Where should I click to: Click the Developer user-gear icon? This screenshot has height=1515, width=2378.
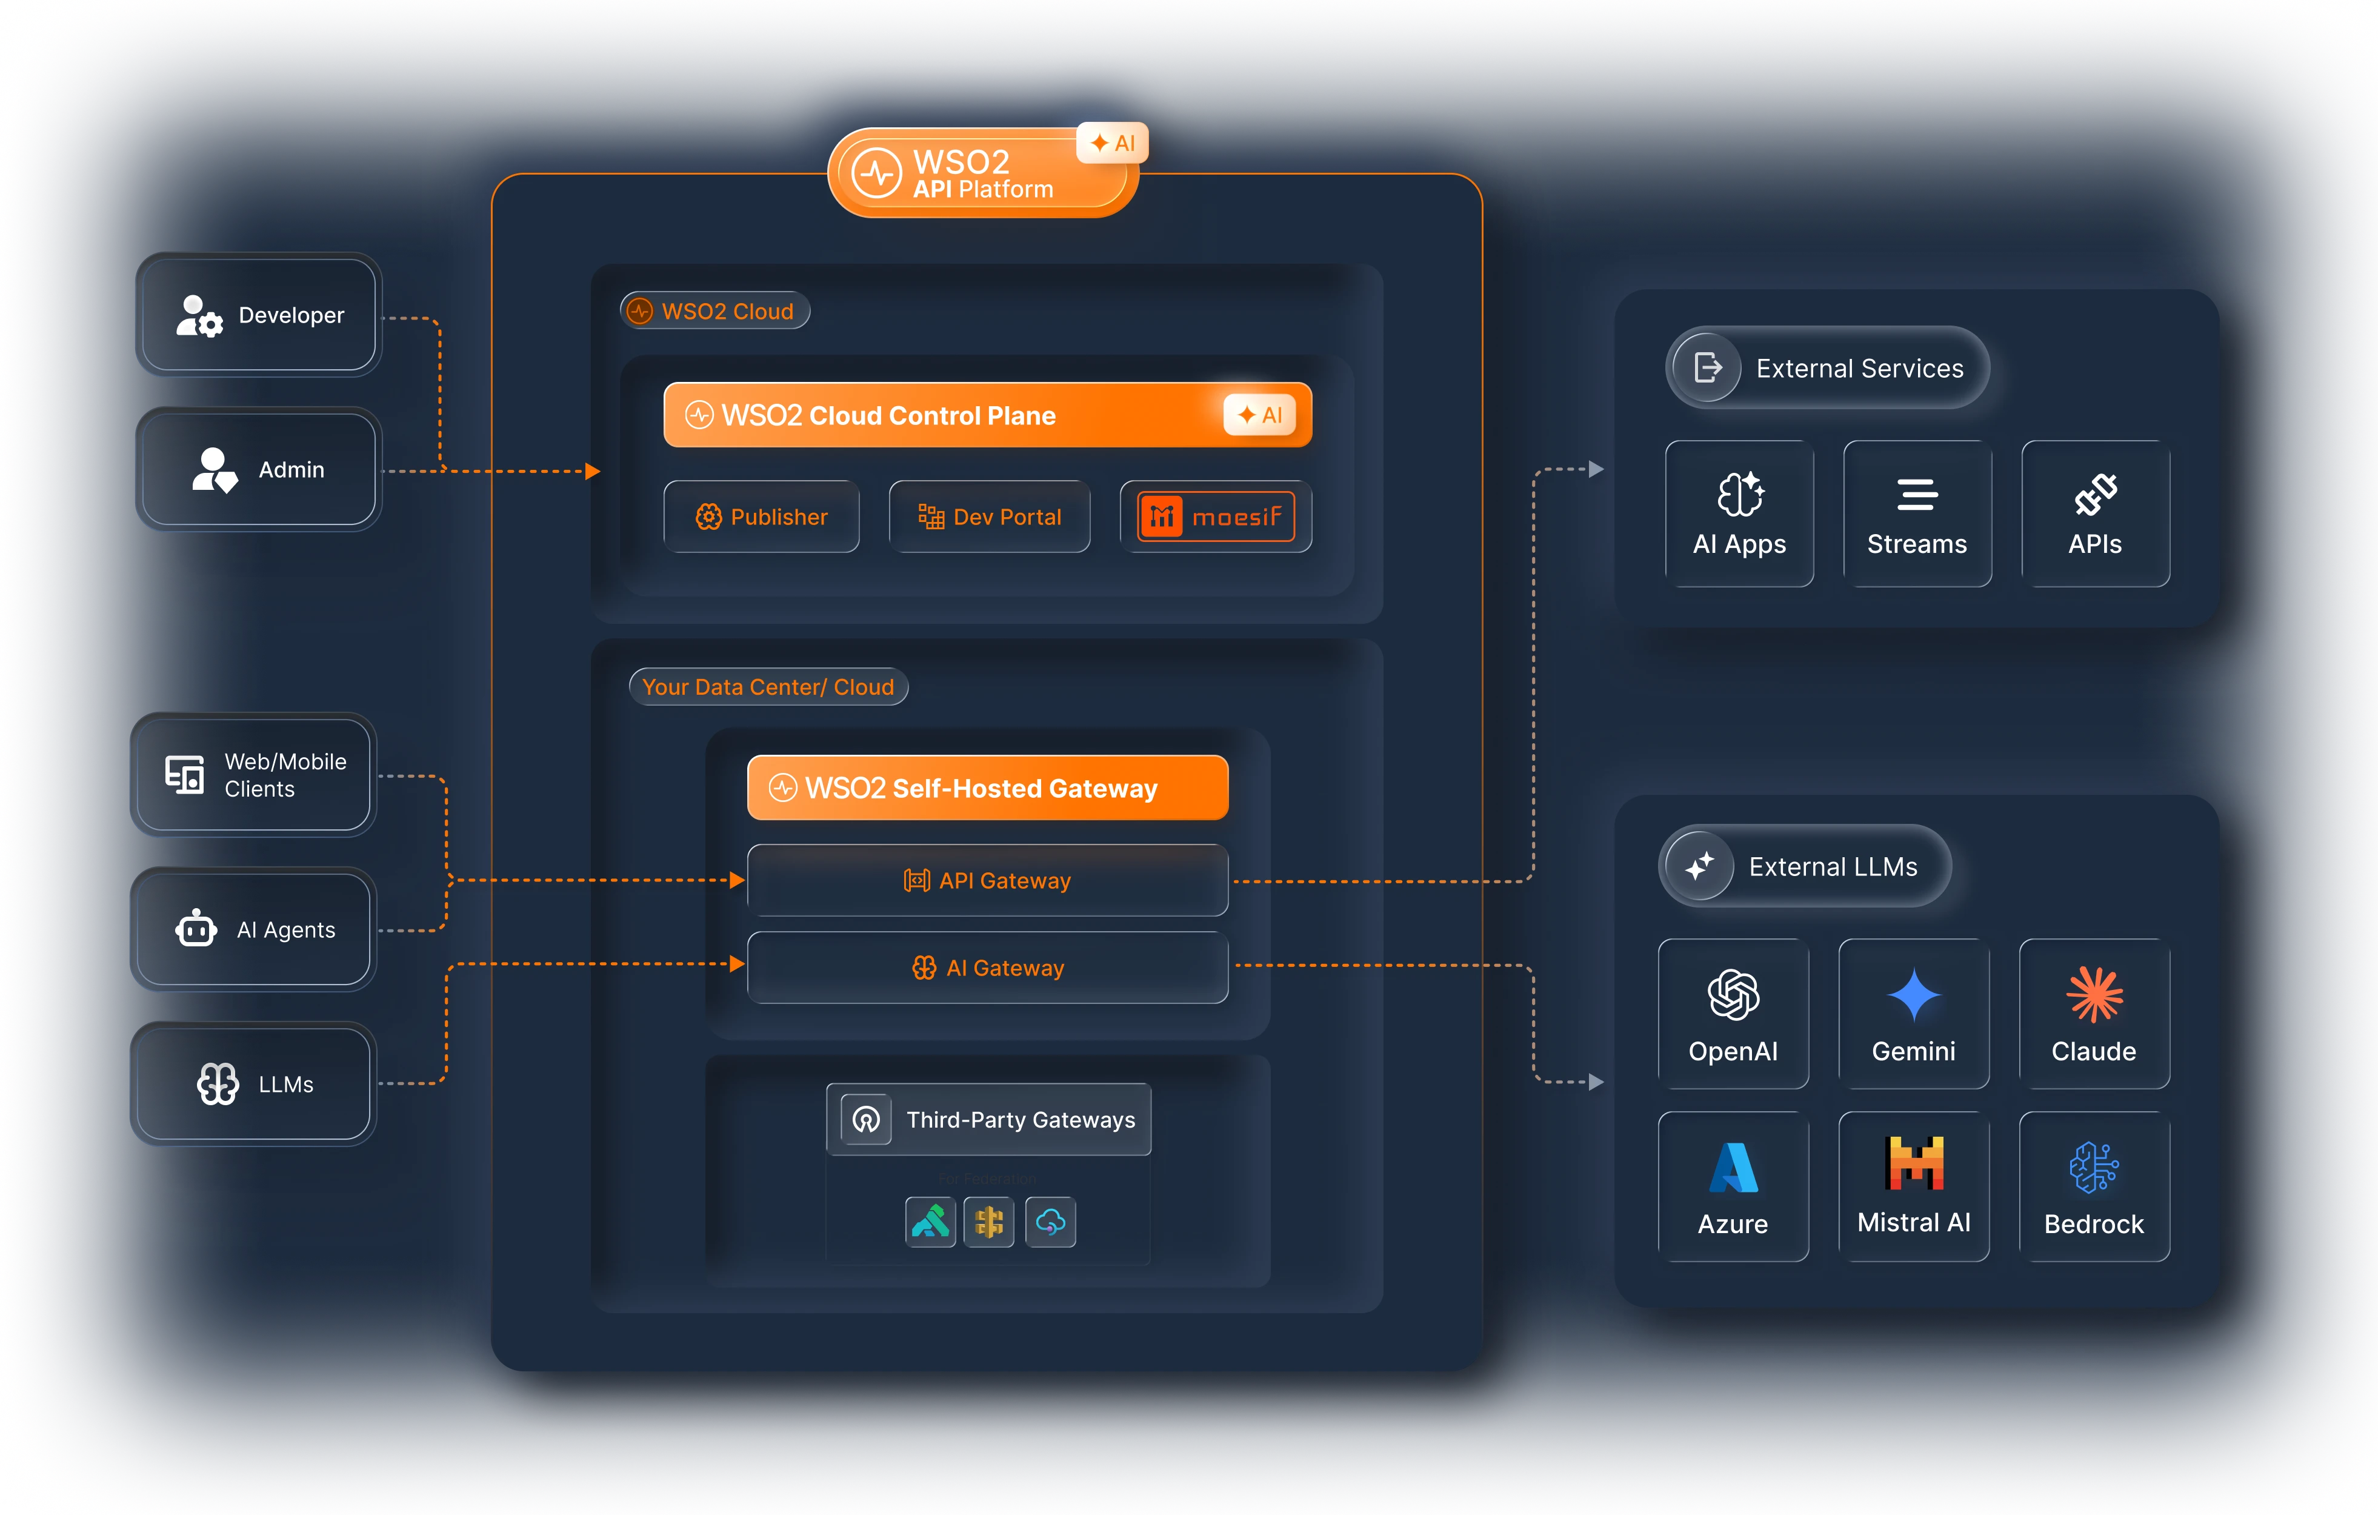[199, 316]
